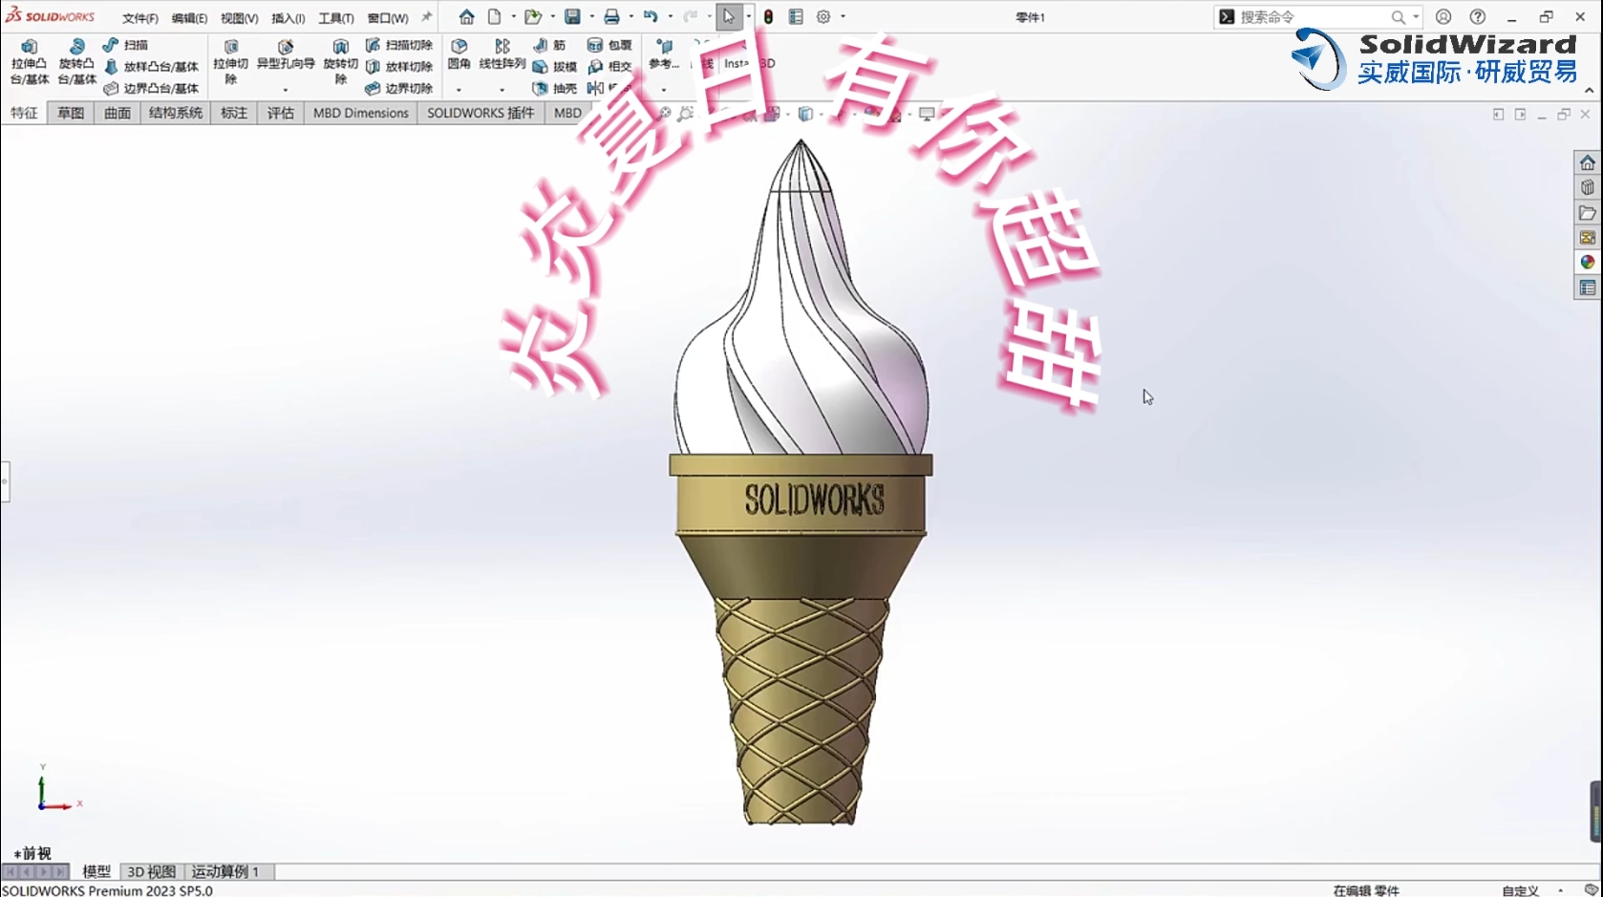Choose Boundary Cut (边界切除)
This screenshot has height=897, width=1603.
[399, 88]
